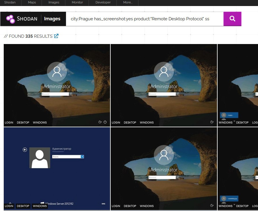Open the Monitor navigation item
258x211 pixels.
tap(77, 3)
